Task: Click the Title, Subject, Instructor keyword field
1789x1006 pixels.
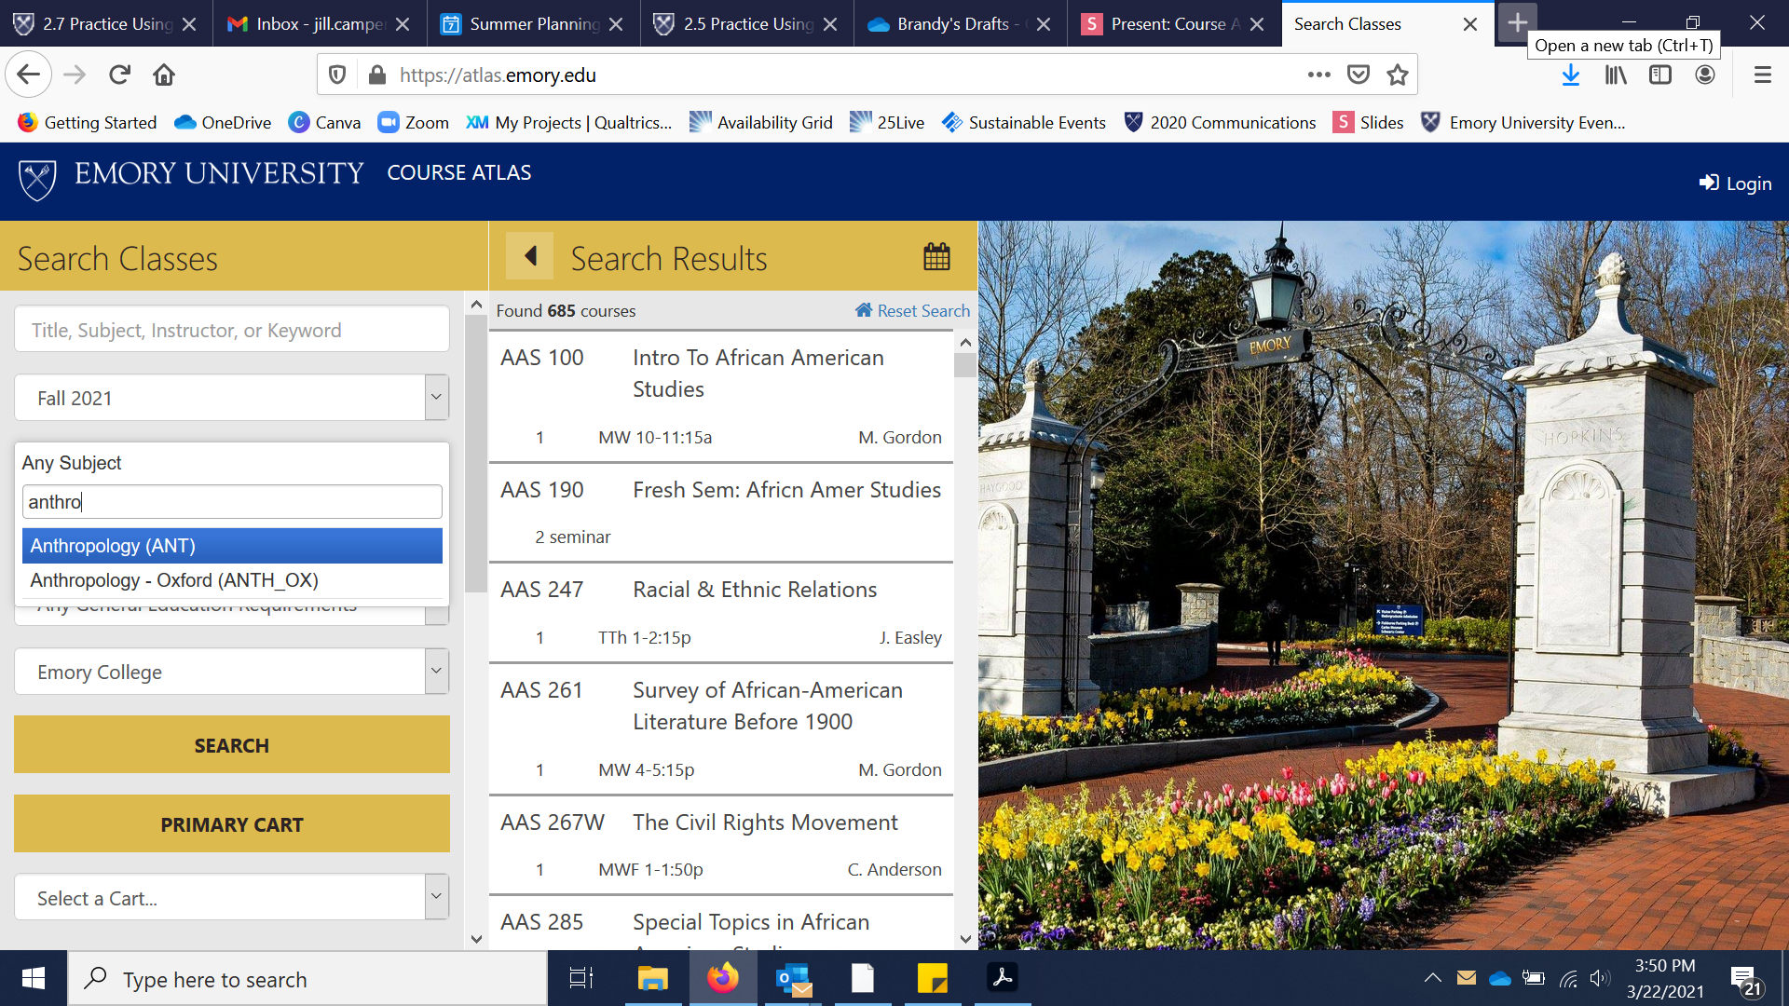Action: click(x=232, y=330)
